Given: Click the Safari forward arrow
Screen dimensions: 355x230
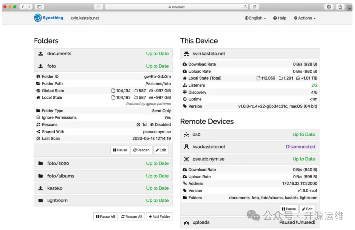Looking at the screenshot, I should 29,7.
